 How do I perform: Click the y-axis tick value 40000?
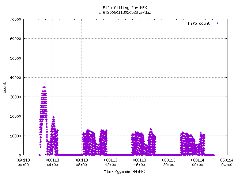[x=15, y=78]
